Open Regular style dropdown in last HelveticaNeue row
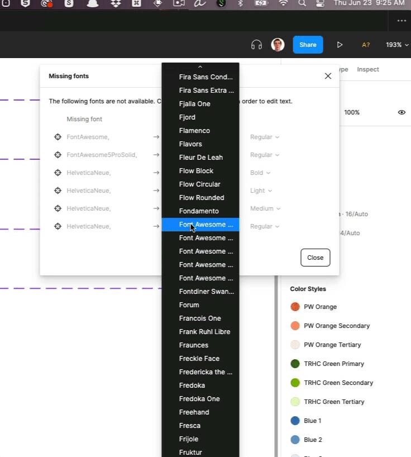This screenshot has height=457, width=411. [265, 226]
